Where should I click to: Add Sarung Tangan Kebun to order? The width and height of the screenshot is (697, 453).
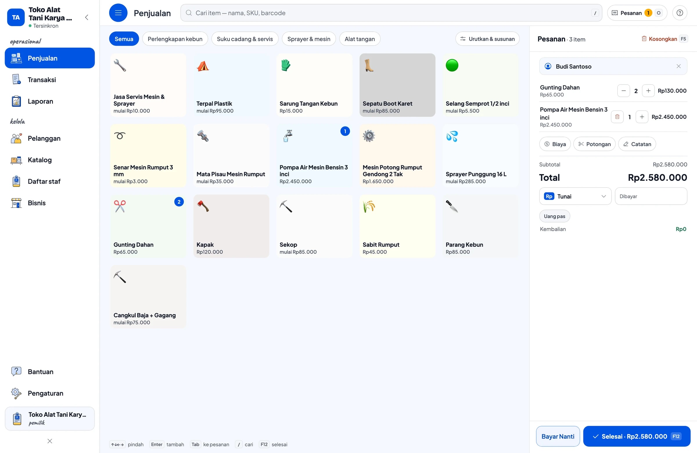pos(314,85)
